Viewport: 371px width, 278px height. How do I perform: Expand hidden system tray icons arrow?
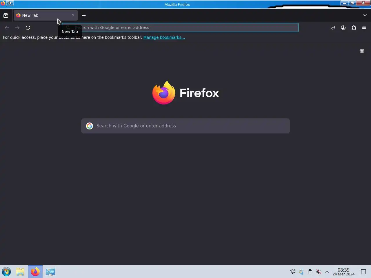pyautogui.click(x=327, y=272)
